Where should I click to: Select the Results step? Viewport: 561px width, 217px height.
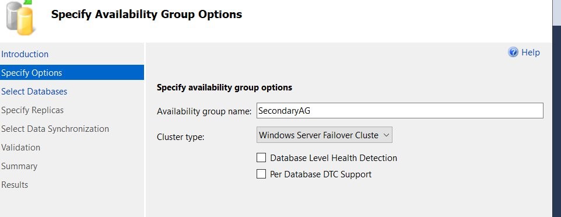pyautogui.click(x=15, y=185)
